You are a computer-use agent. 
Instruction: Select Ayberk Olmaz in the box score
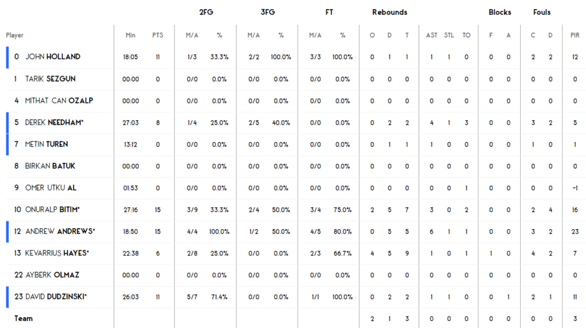tap(52, 275)
